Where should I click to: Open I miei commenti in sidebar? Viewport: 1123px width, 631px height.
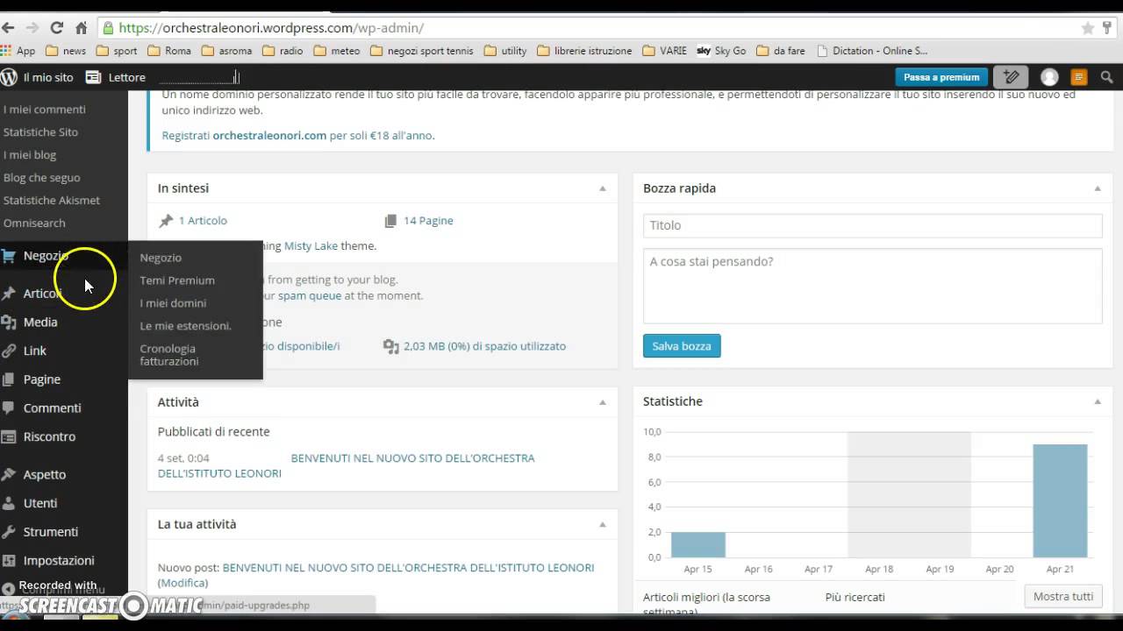[44, 110]
